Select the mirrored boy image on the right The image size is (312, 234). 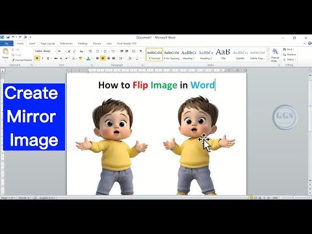click(199, 146)
